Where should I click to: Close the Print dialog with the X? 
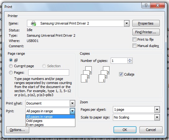click(x=158, y=5)
